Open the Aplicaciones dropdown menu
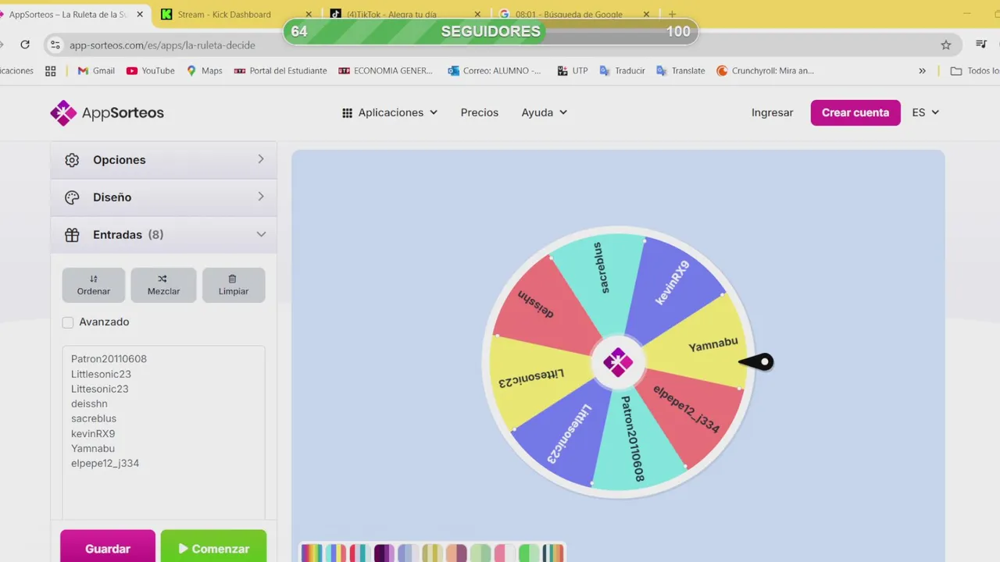This screenshot has width=1000, height=562. (x=390, y=112)
